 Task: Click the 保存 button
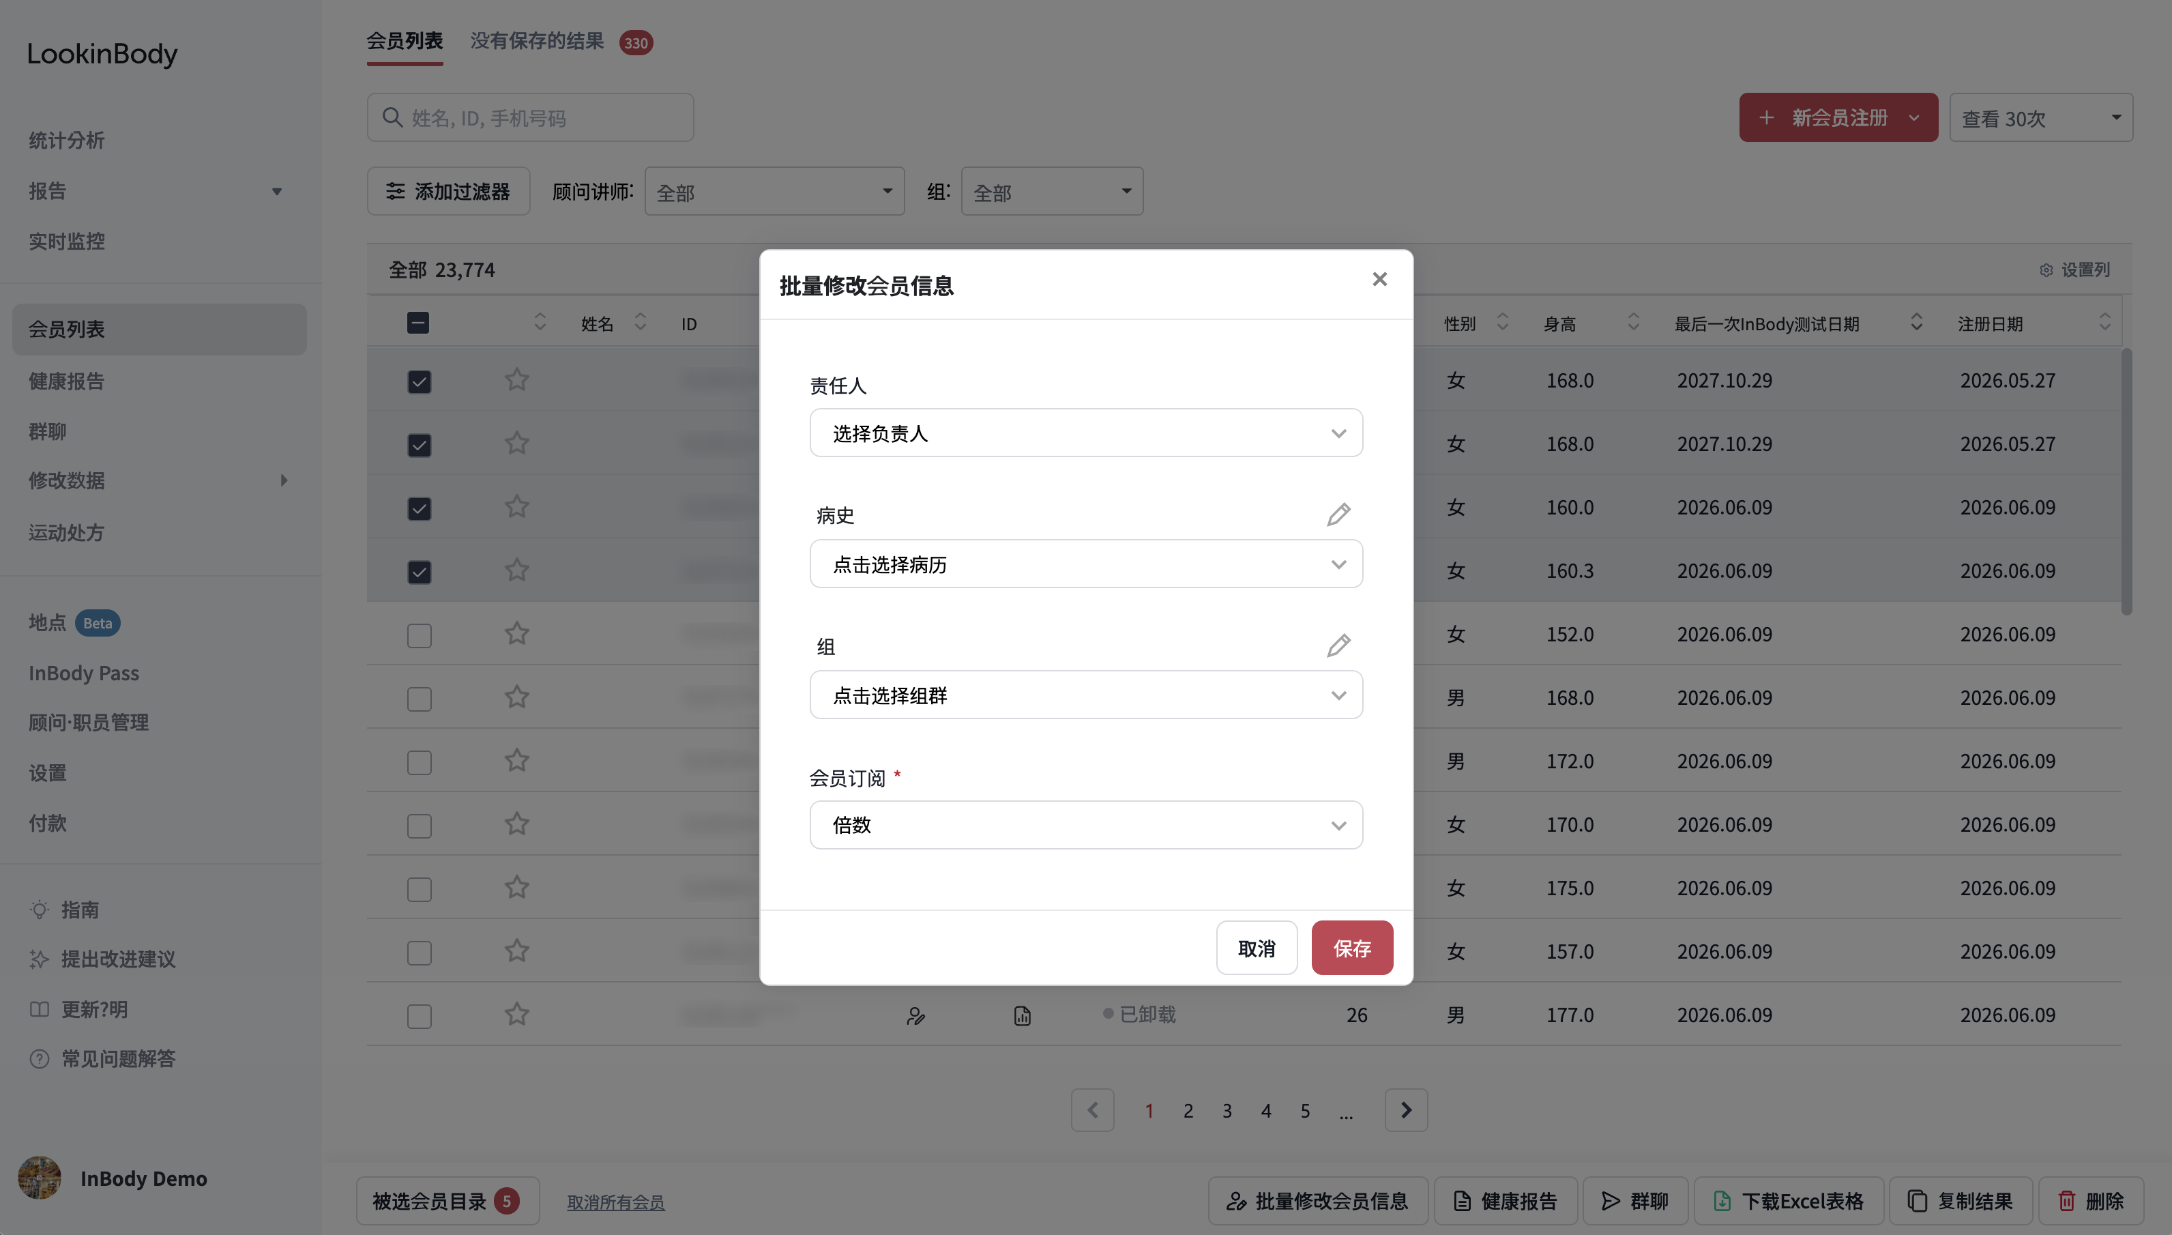coord(1351,948)
